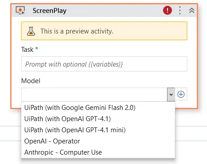This screenshot has height=164, width=207.
Task: Click the red error warning icon
Action: click(167, 10)
